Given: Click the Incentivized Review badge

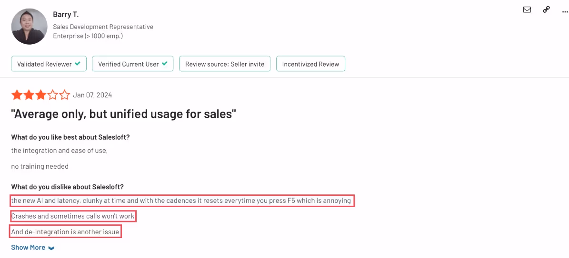Looking at the screenshot, I should 310,64.
